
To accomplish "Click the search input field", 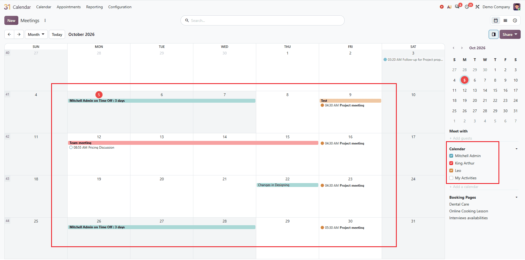I will click(262, 21).
